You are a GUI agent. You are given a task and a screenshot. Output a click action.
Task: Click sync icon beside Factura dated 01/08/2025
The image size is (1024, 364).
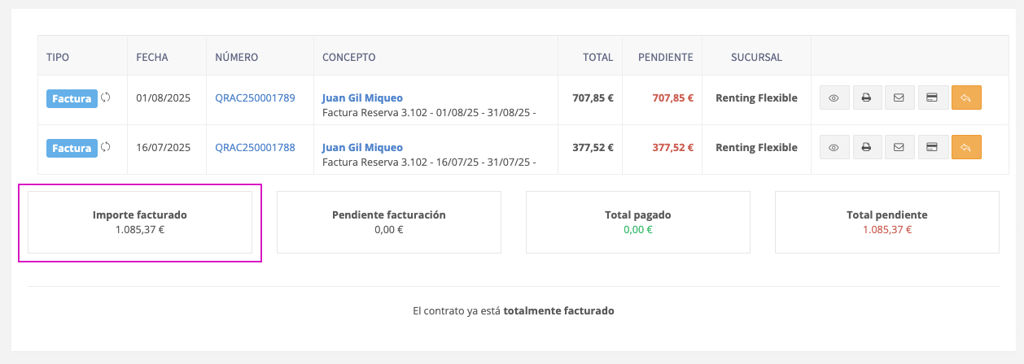[106, 97]
